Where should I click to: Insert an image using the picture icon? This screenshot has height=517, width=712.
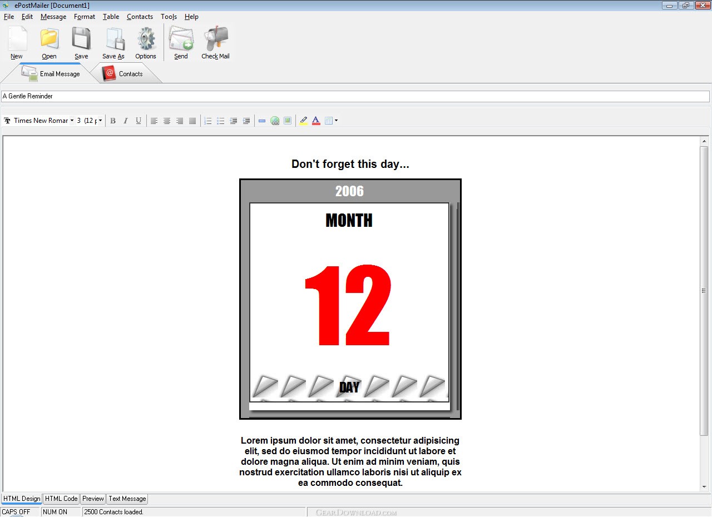pyautogui.click(x=288, y=121)
